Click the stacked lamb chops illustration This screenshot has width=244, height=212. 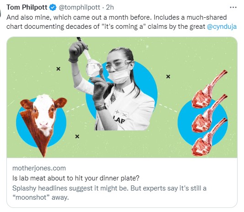click(x=209, y=113)
